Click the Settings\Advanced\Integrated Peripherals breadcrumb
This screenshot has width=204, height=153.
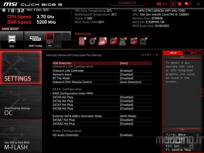pyautogui.click(x=74, y=55)
